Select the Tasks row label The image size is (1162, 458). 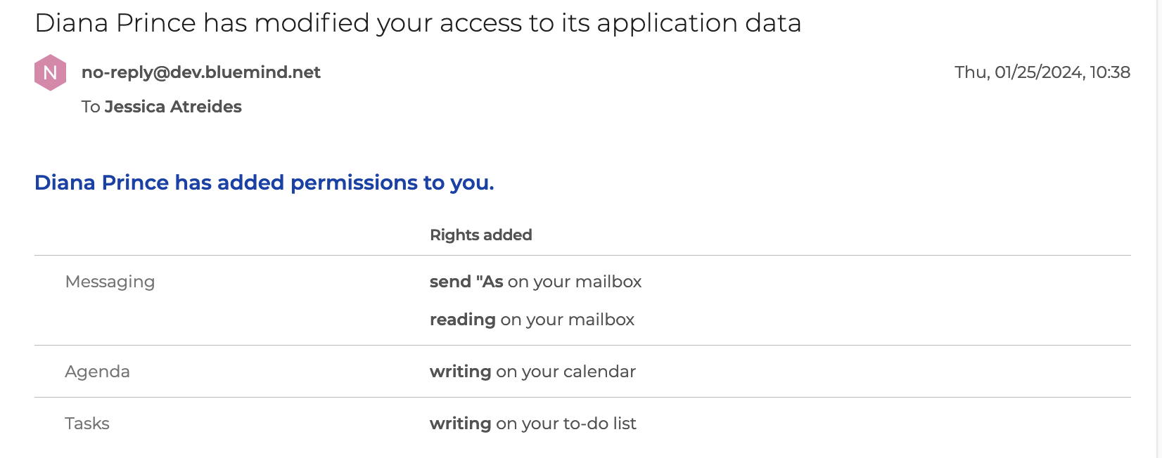point(87,424)
